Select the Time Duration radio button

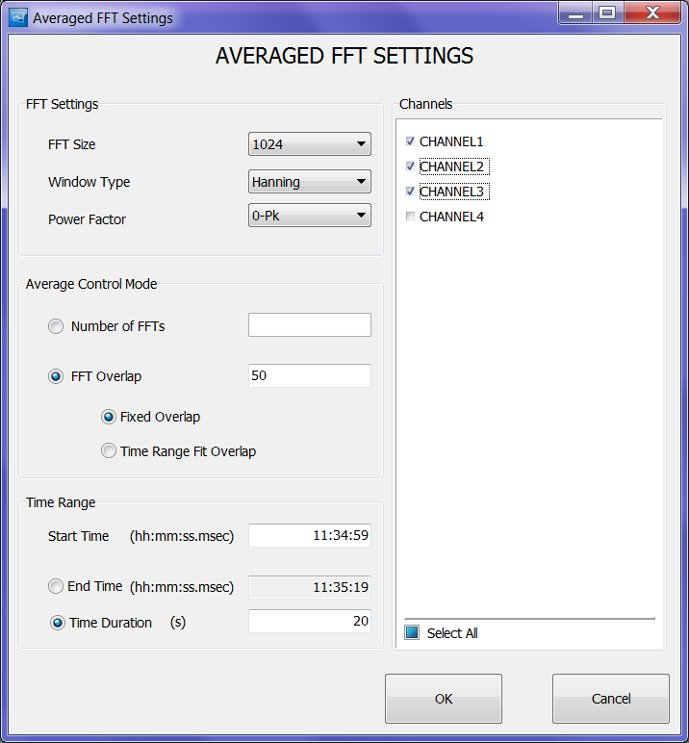click(x=58, y=623)
